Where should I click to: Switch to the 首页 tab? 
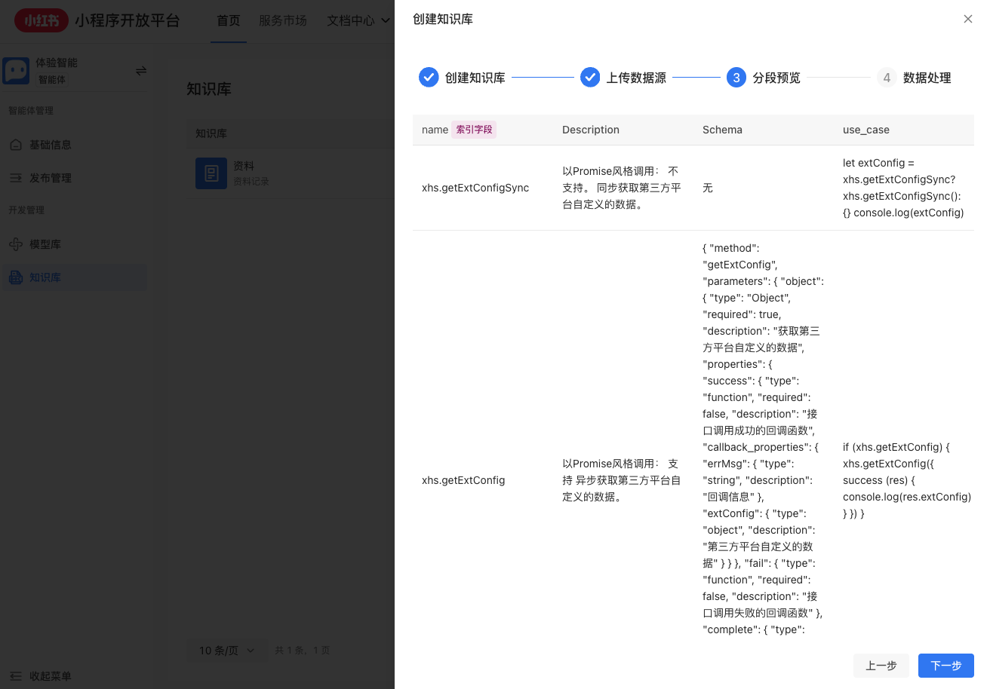(228, 20)
